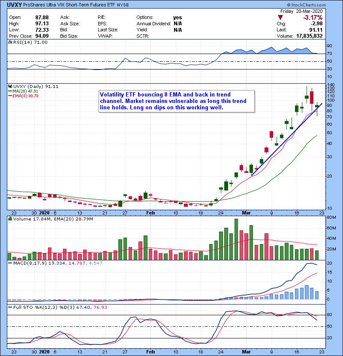Image resolution: width=343 pixels, height=356 pixels.
Task: Click the MACD value 19.334
Action: [57, 263]
